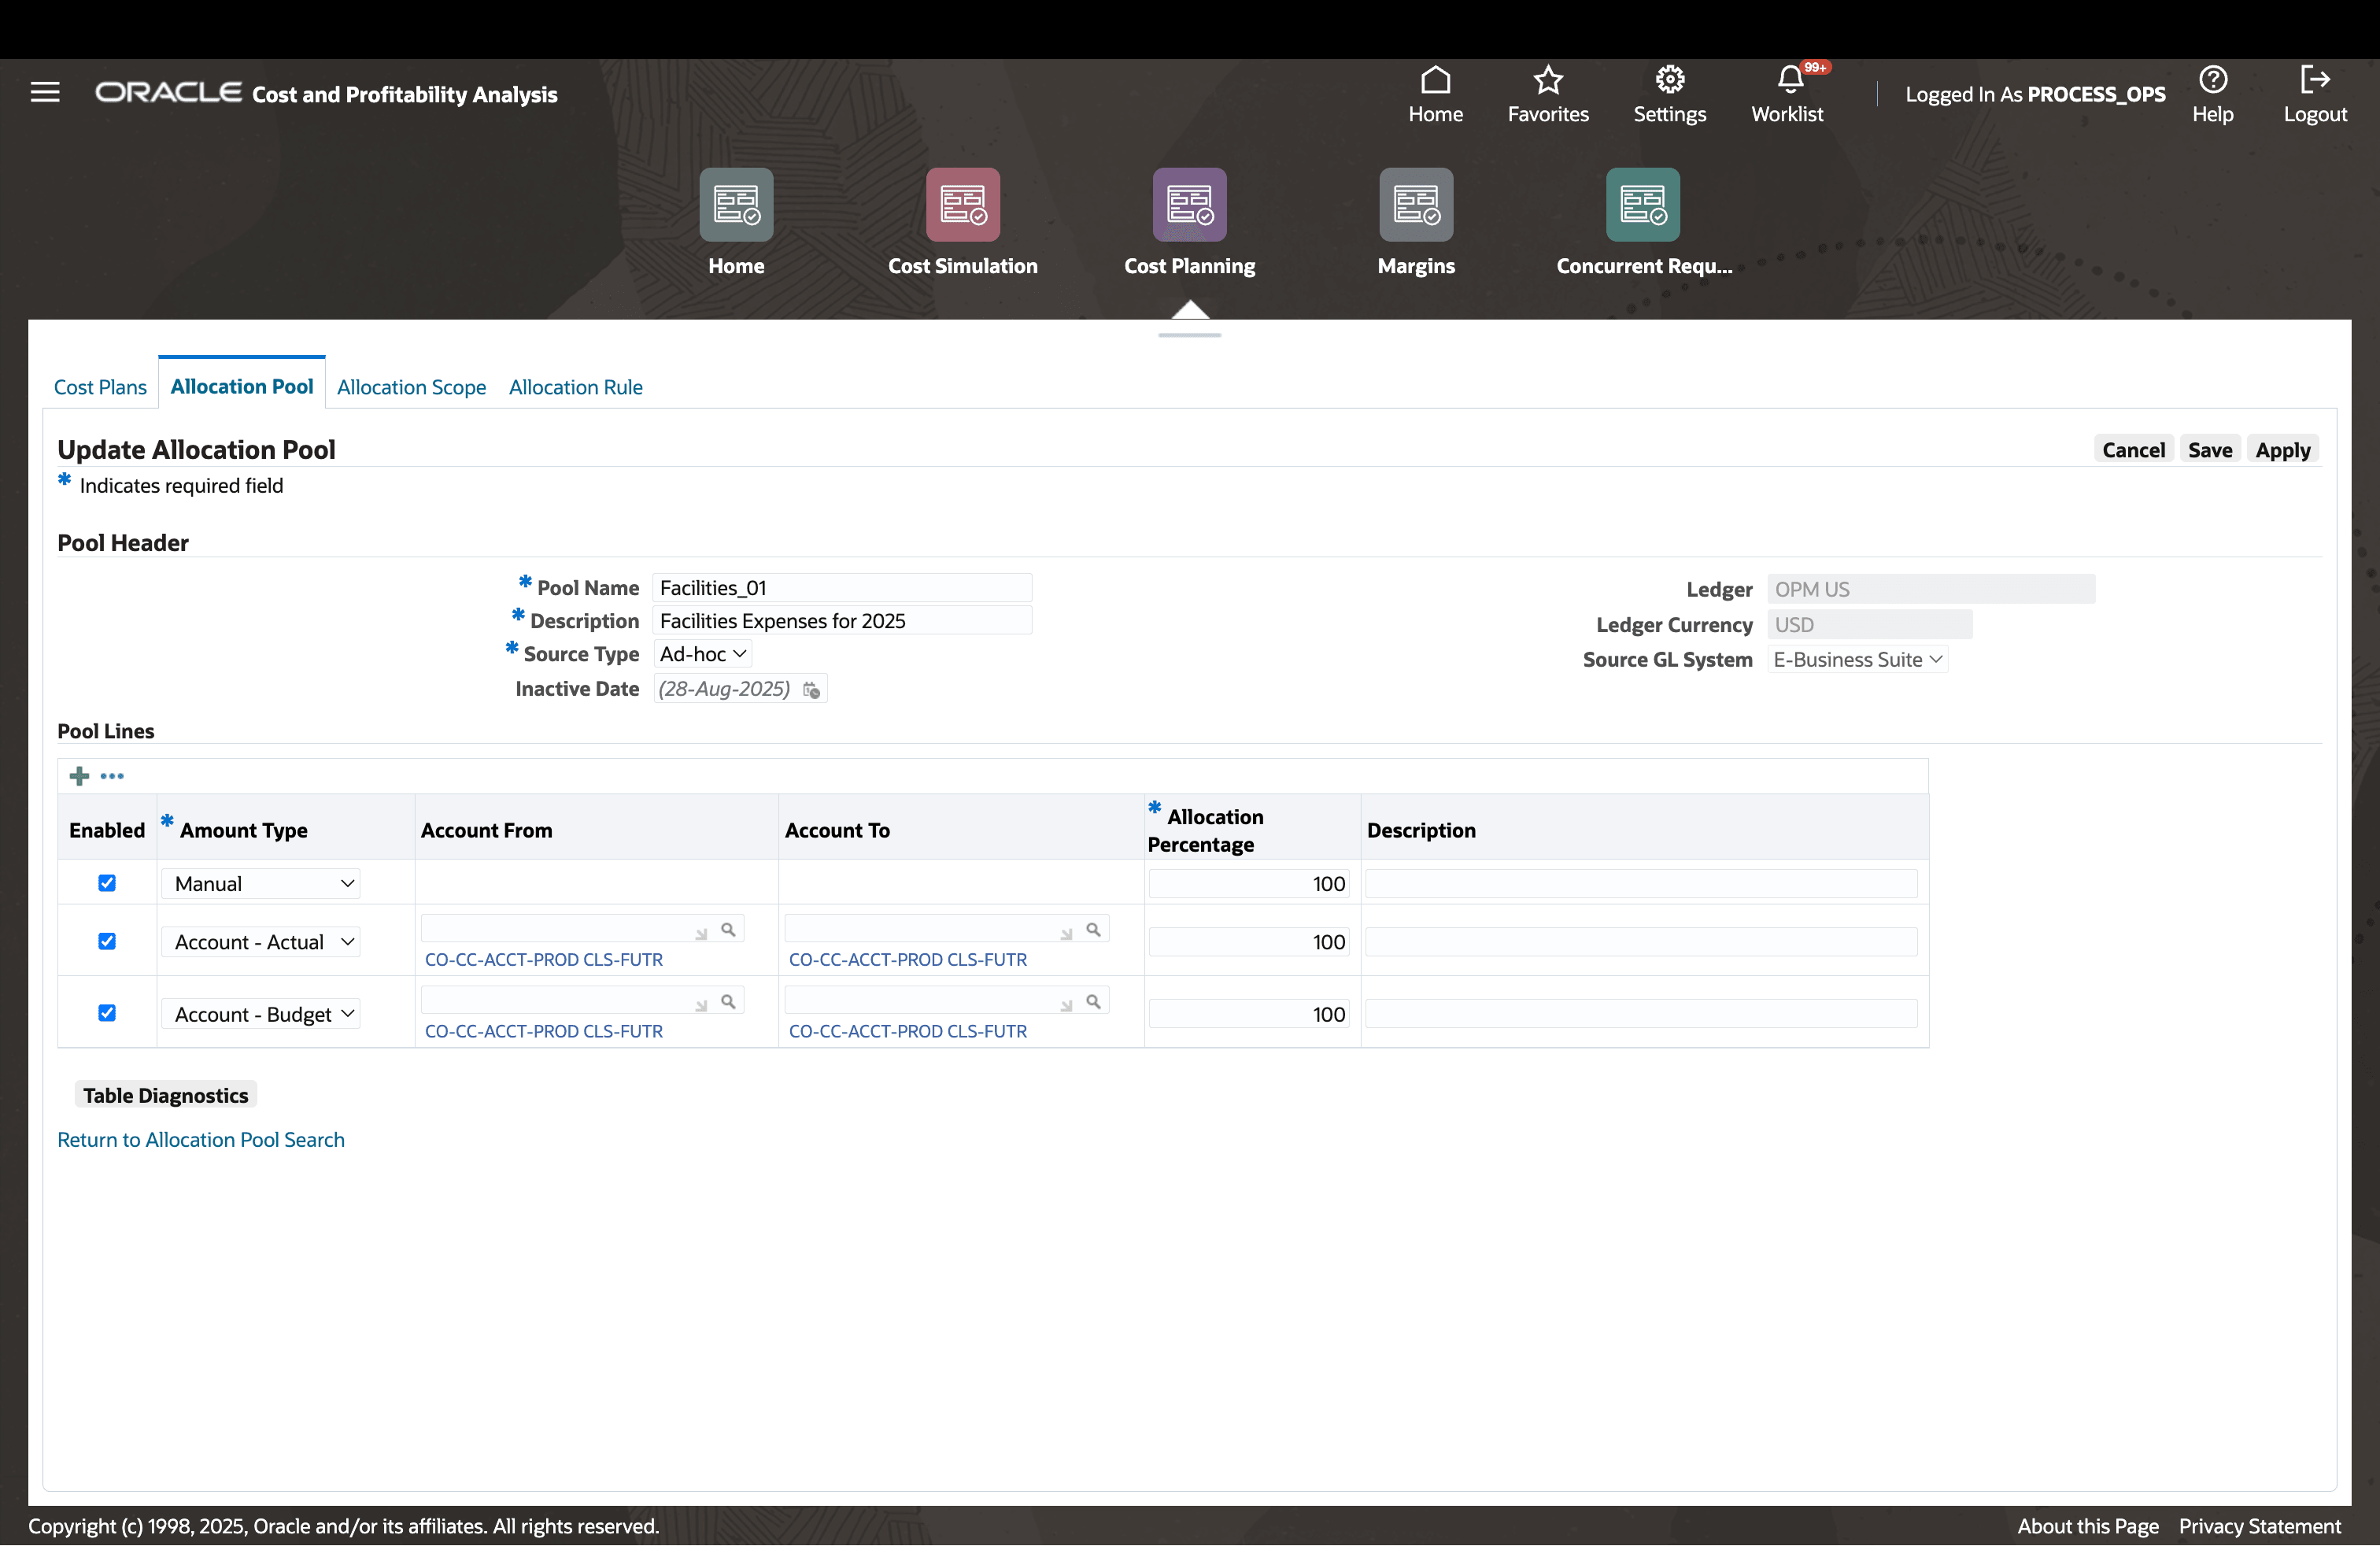Image resolution: width=2380 pixels, height=1546 pixels.
Task: Open the Inactive Date calendar picker icon
Action: pos(811,690)
